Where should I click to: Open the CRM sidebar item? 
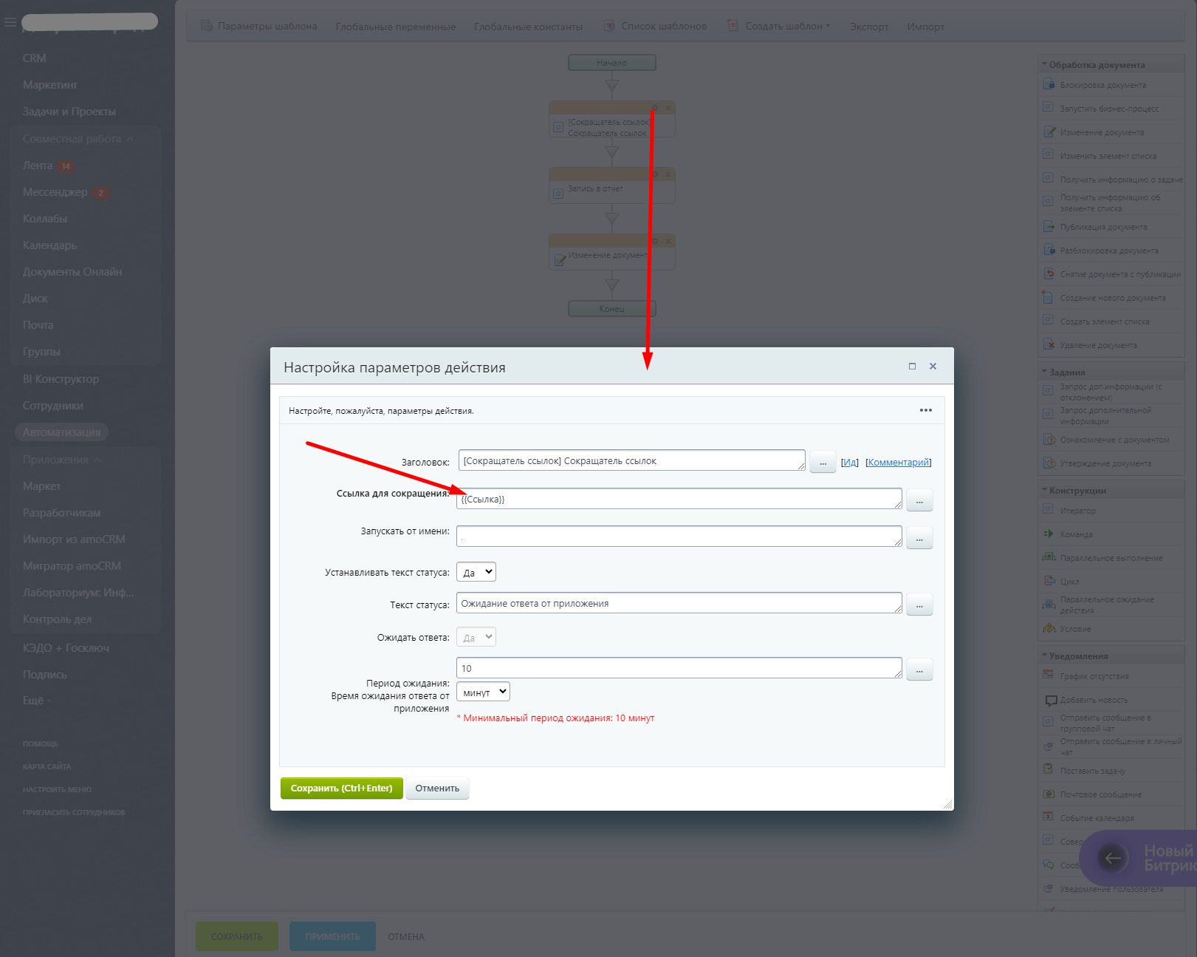35,58
